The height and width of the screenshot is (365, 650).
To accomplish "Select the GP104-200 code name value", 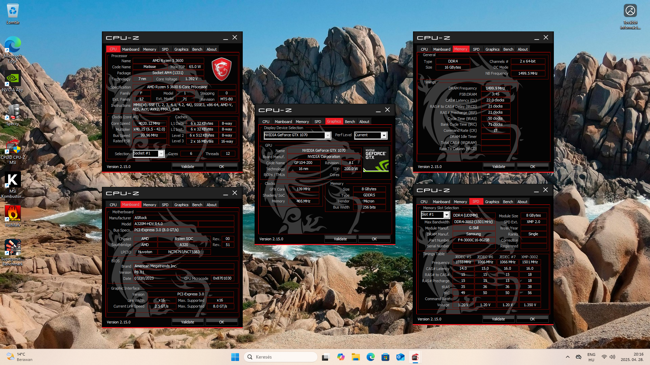I will 303,163.
